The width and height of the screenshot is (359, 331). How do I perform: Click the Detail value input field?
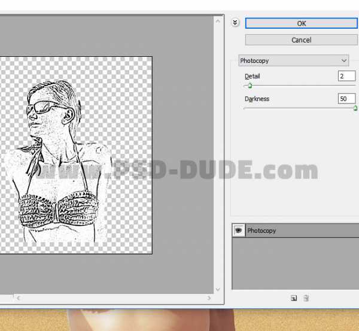(346, 76)
